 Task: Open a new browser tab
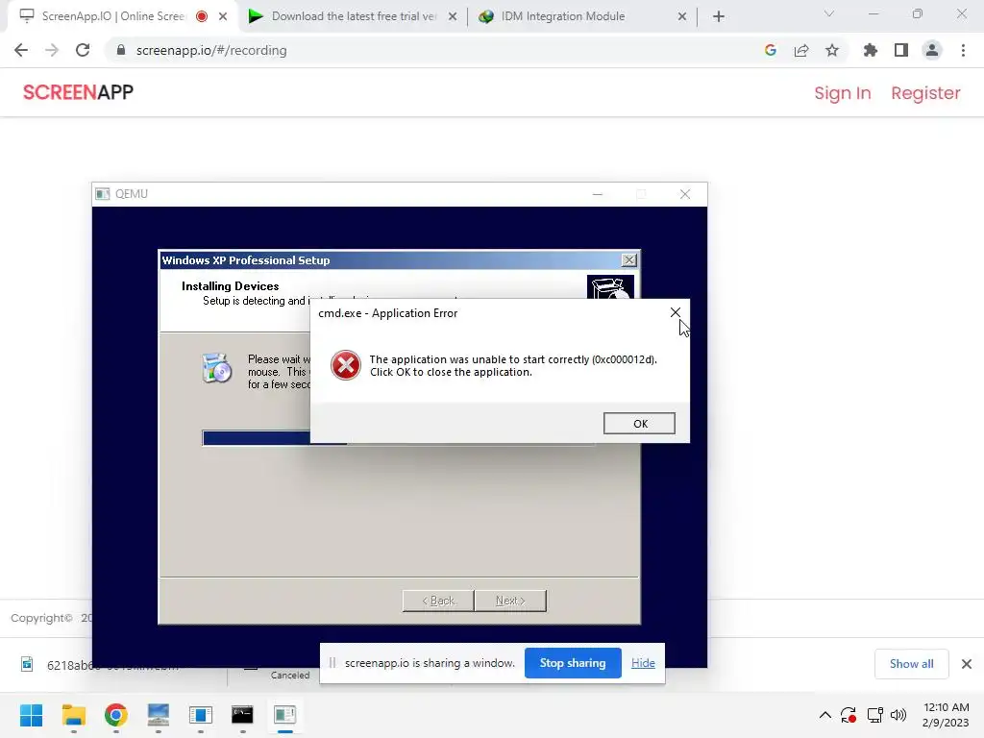(719, 16)
